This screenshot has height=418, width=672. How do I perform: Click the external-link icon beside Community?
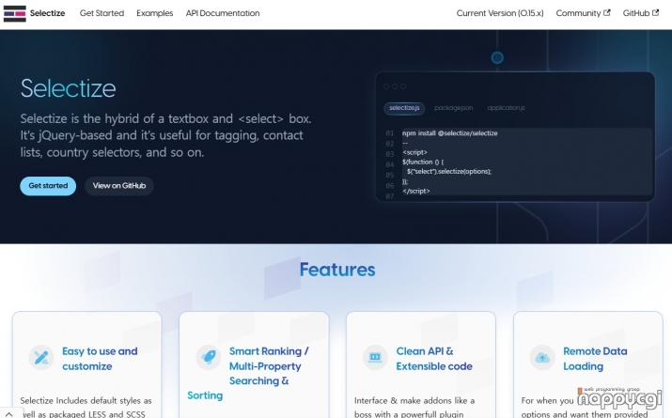pyautogui.click(x=607, y=13)
